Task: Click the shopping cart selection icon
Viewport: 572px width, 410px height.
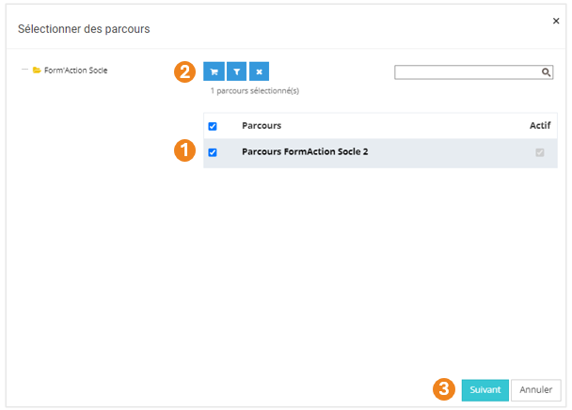Action: point(214,71)
